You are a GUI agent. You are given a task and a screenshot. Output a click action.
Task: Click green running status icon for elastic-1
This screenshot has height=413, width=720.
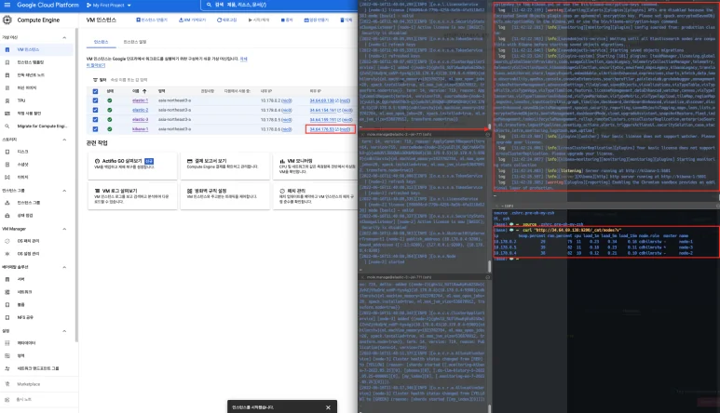109,100
